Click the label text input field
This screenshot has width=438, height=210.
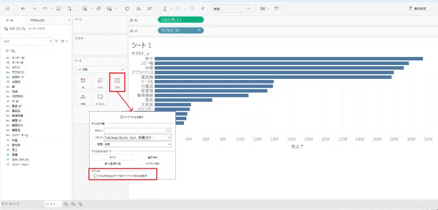[x=135, y=130]
